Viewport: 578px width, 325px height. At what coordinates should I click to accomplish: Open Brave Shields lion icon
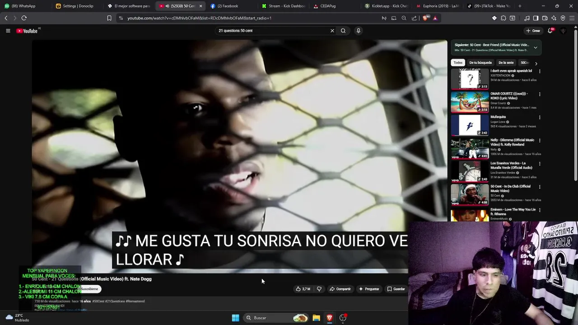coord(425,18)
